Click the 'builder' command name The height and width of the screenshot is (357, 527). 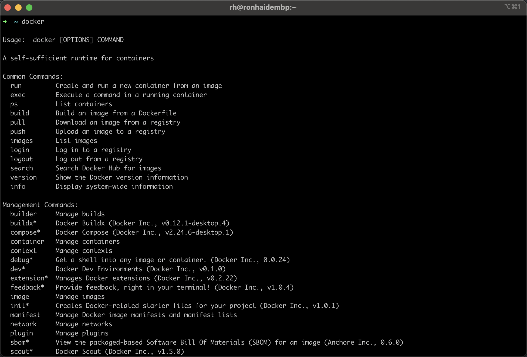(23, 214)
